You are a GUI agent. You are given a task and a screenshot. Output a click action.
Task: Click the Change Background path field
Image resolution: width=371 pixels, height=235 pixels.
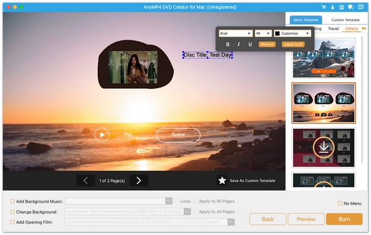124,212
